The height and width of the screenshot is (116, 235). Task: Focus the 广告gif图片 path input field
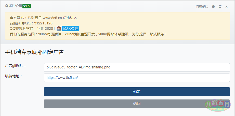click(x=137, y=67)
